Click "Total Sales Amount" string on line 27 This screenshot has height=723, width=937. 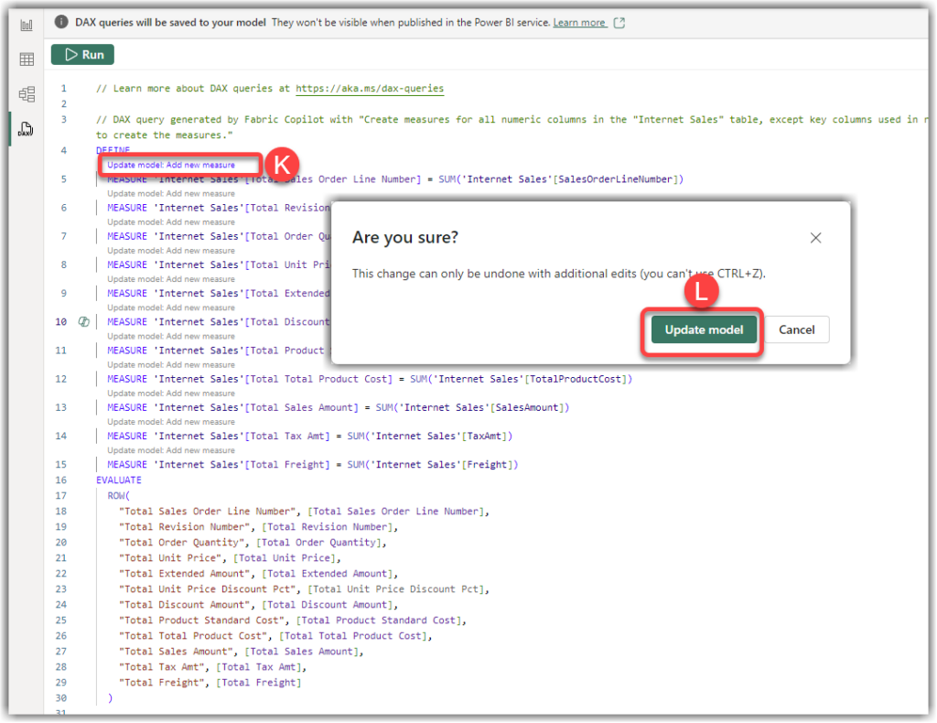[x=177, y=652]
